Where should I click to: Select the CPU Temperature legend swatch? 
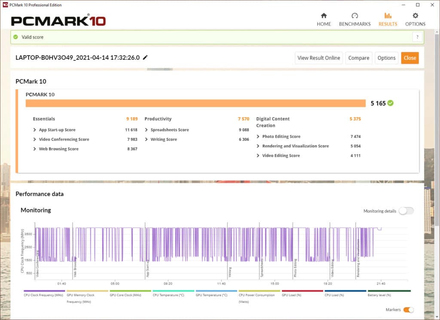click(x=174, y=291)
